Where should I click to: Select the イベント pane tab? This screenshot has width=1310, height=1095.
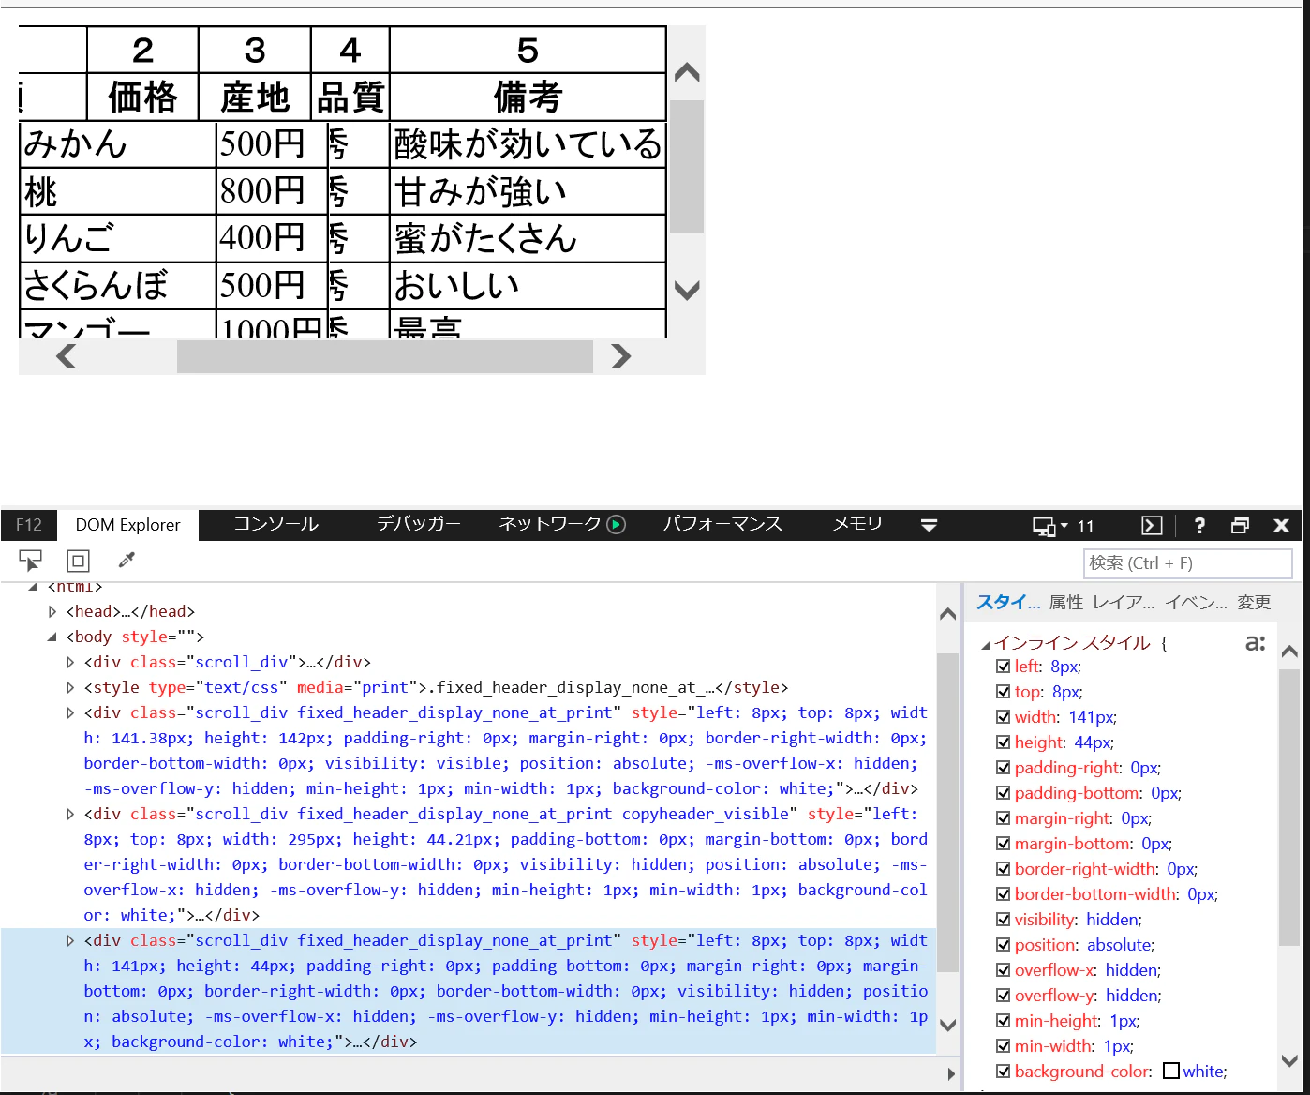tap(1196, 603)
